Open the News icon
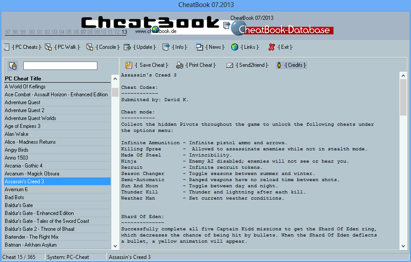The height and width of the screenshot is (262, 411). point(200,47)
